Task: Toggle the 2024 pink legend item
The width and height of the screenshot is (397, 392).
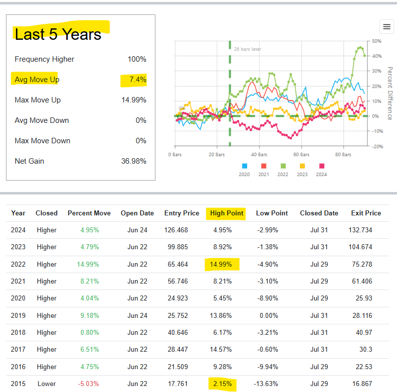Action: coord(322,166)
